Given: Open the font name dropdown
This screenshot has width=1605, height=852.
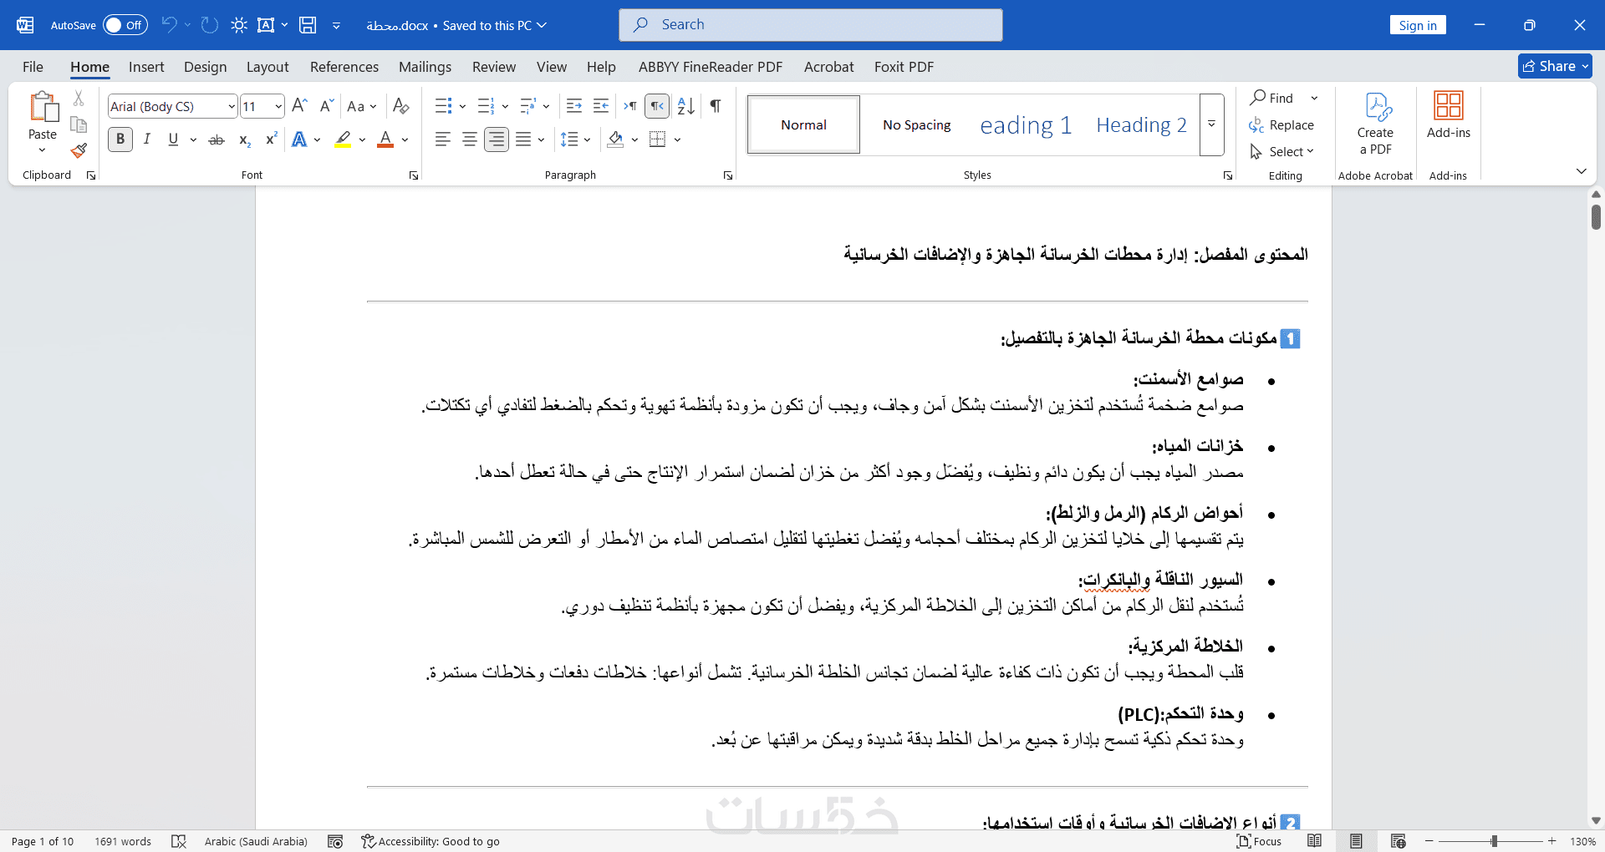Looking at the screenshot, I should coord(232,106).
